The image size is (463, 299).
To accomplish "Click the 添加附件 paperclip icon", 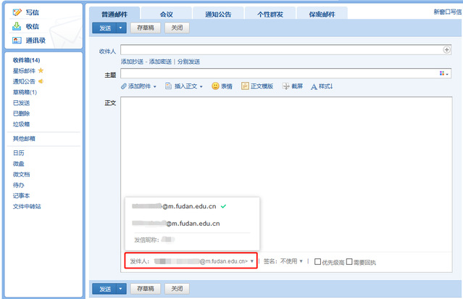I will click(x=124, y=86).
